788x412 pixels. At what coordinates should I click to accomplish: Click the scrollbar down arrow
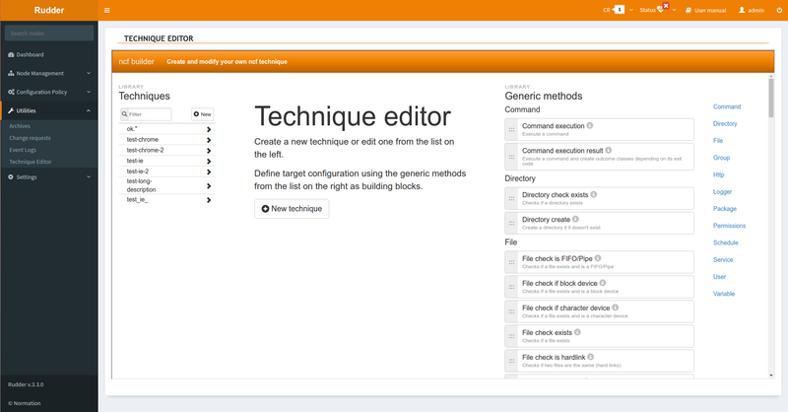point(771,376)
